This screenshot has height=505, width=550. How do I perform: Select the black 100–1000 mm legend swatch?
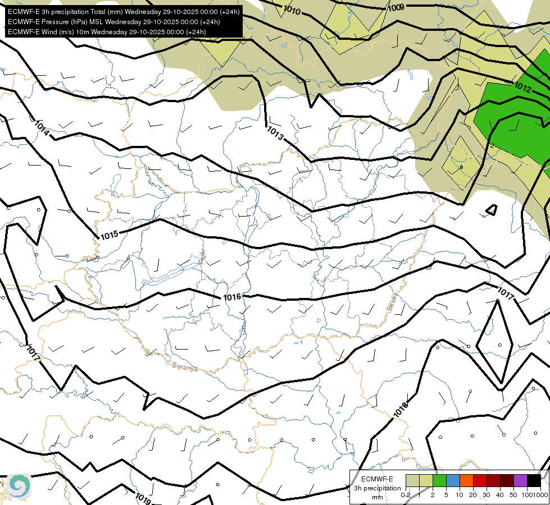click(x=534, y=480)
